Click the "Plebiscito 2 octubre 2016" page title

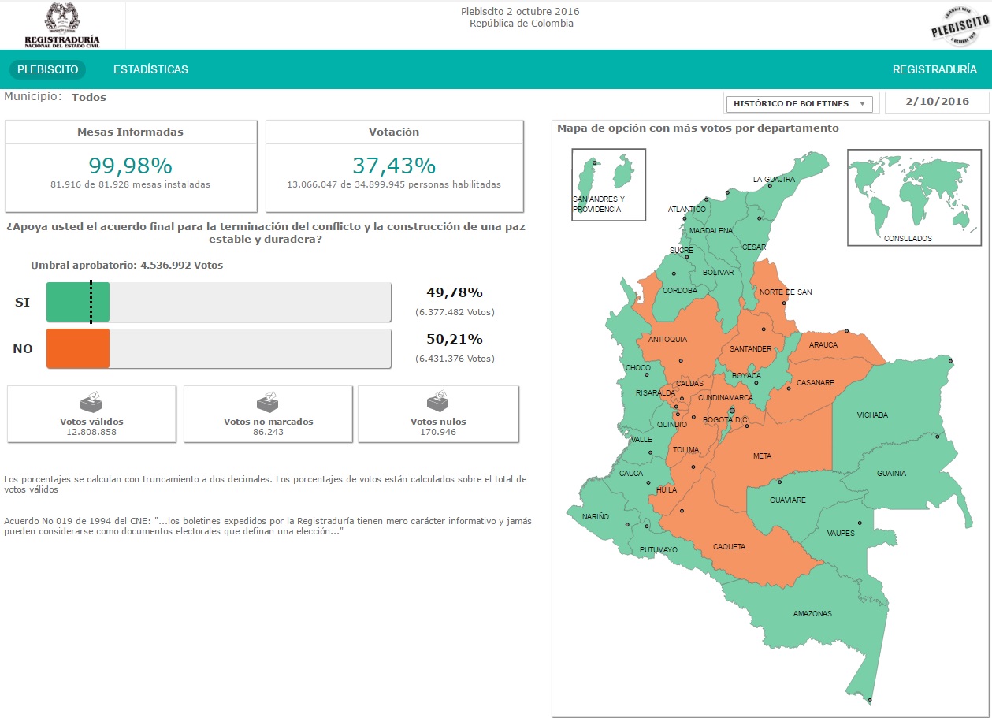coord(520,12)
